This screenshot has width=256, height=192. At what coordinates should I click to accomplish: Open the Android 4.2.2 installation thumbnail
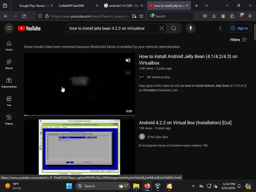click(x=79, y=147)
